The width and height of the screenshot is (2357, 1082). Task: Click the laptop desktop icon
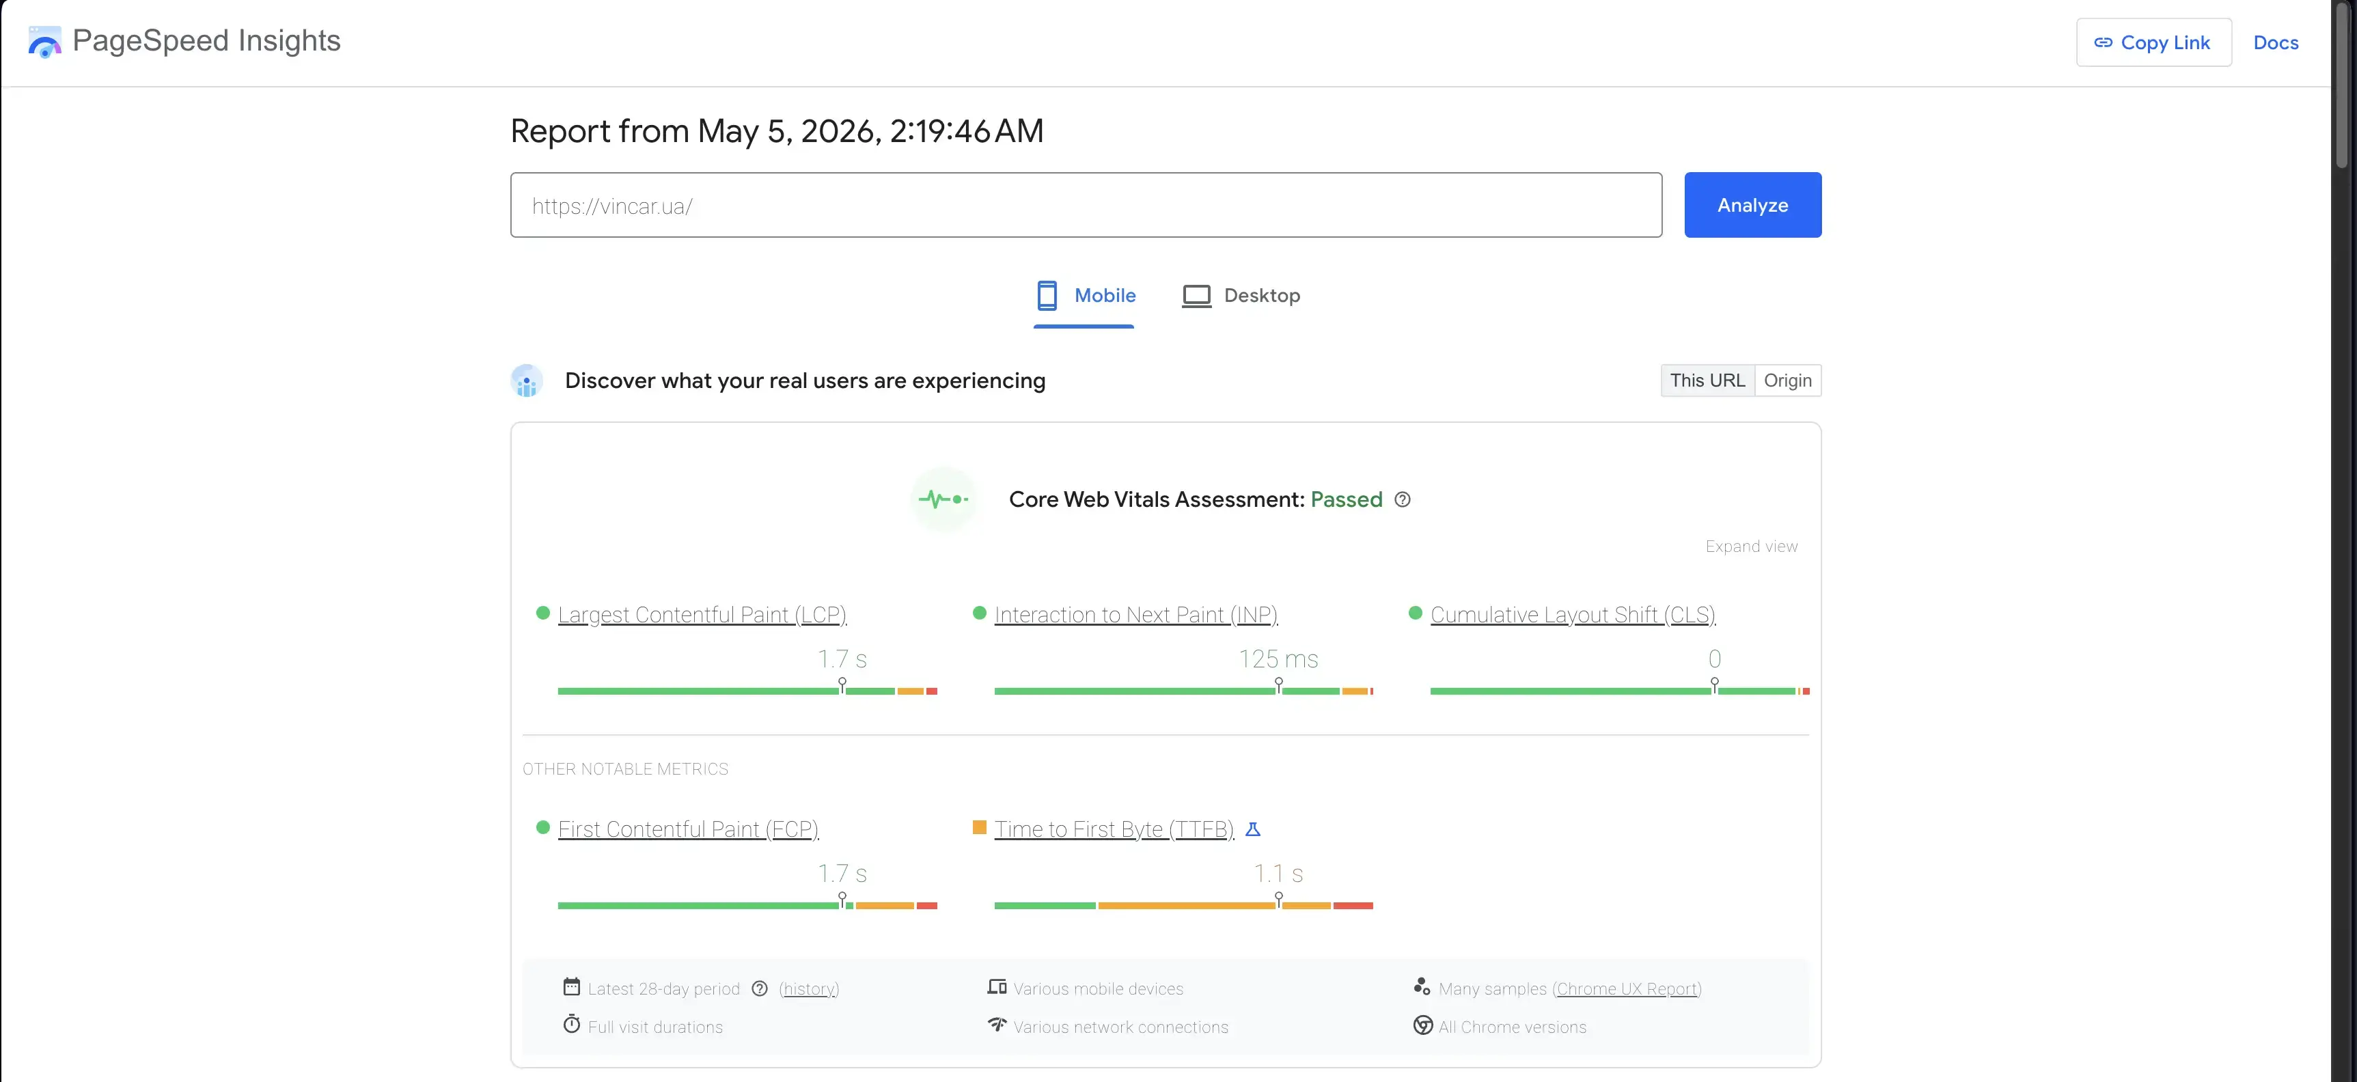1196,296
